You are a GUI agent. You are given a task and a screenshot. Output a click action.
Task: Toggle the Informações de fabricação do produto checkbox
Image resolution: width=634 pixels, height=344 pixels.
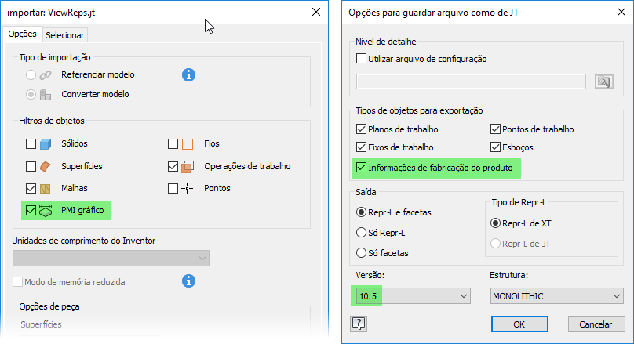[362, 167]
